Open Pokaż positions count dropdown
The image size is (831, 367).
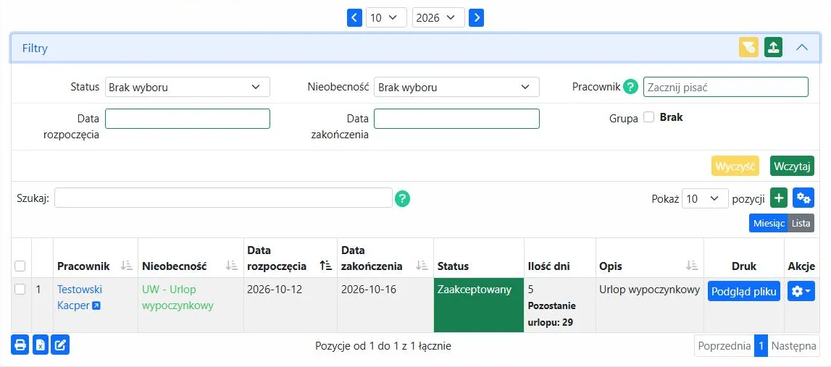pos(705,198)
